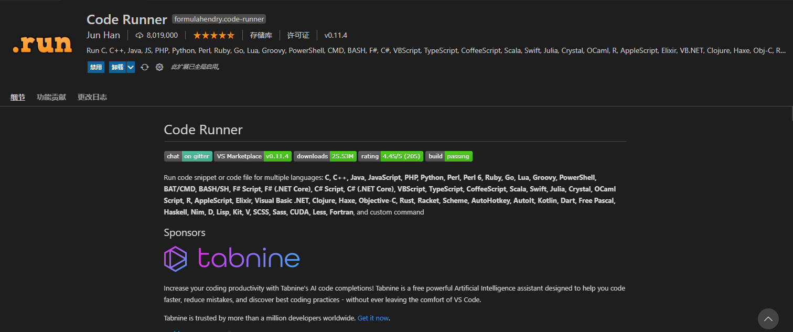Click the downloads 25.53M badge
The image size is (793, 332).
[325, 156]
